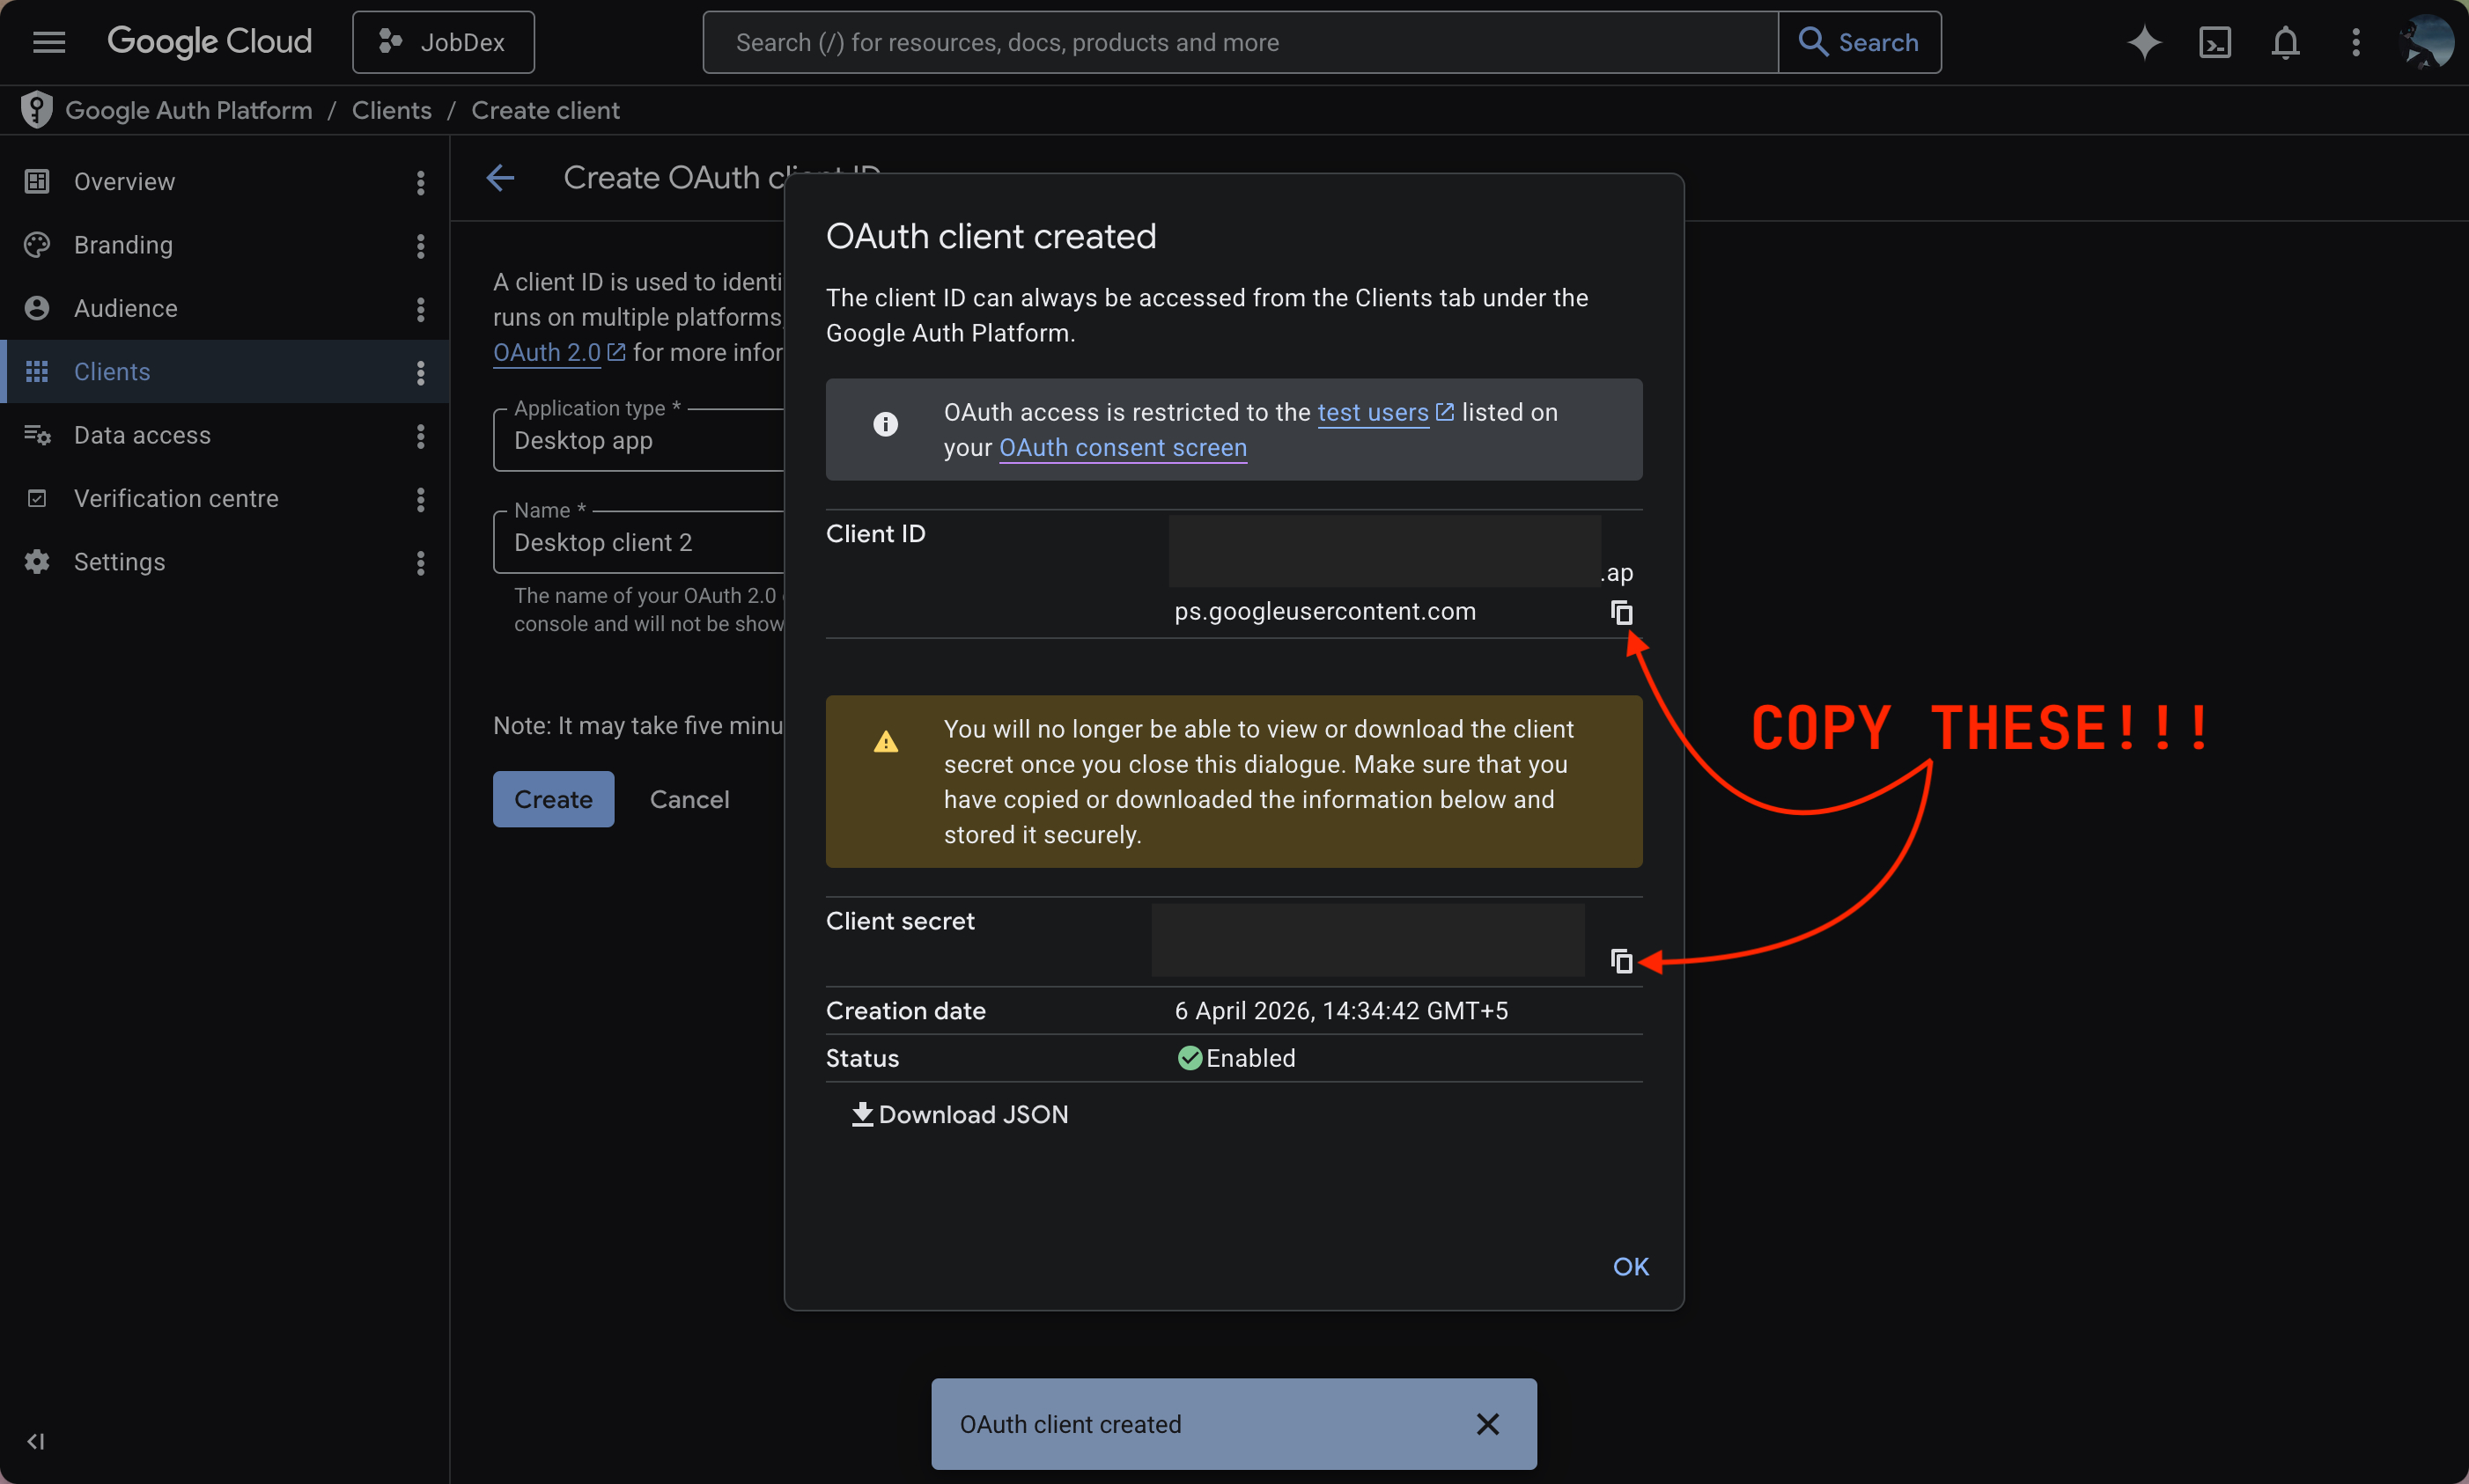Click the back arrow on Create OAuth page
The height and width of the screenshot is (1484, 2469).
click(x=500, y=178)
